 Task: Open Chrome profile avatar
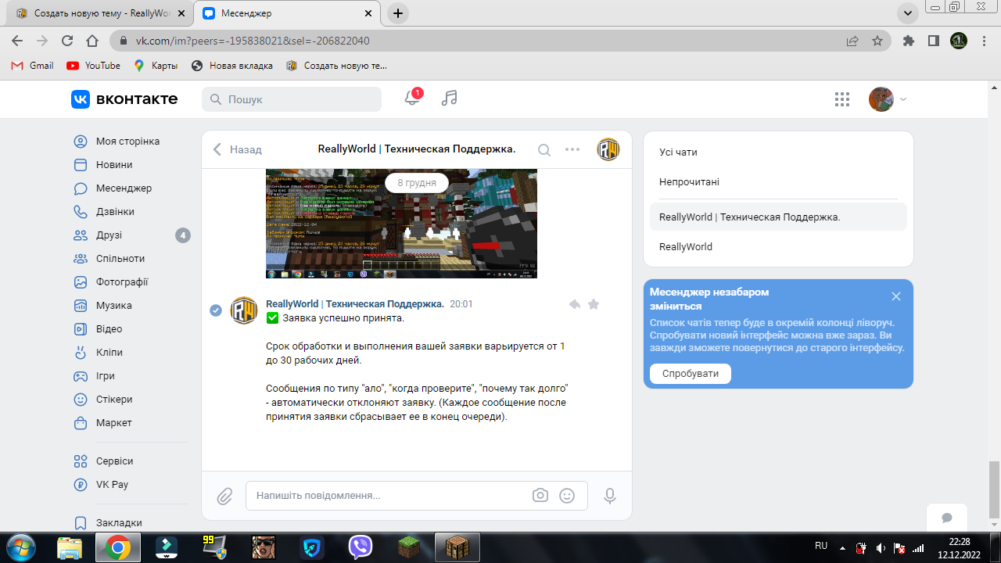[x=959, y=41]
